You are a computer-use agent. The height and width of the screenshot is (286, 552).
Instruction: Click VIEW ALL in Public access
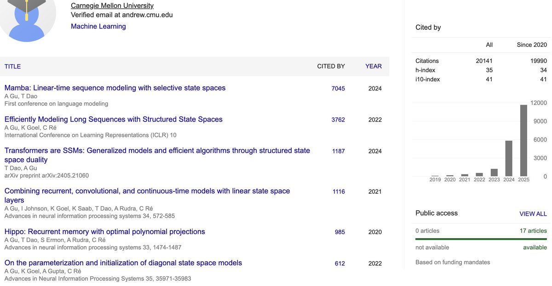click(533, 214)
